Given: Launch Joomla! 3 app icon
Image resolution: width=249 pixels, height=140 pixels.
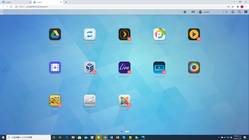Looking at the screenshot, I should tap(124, 101).
